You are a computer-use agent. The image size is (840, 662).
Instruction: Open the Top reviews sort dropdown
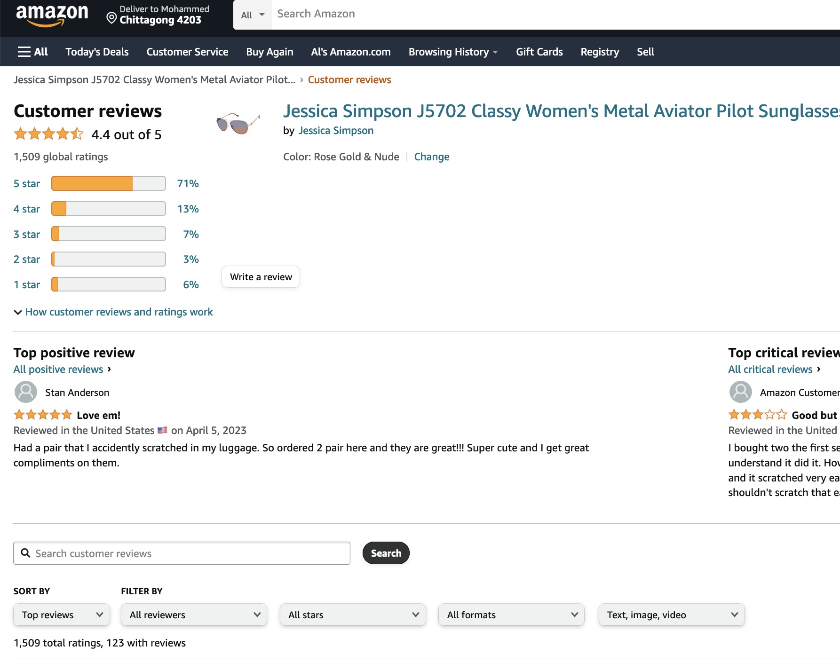pyautogui.click(x=62, y=615)
